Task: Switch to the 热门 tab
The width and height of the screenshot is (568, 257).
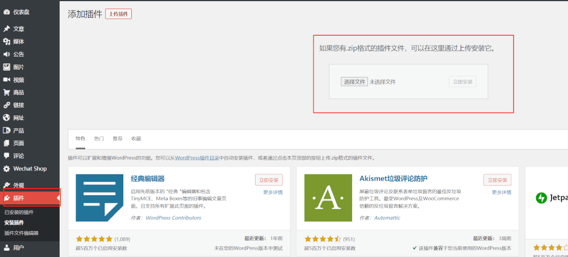Action: point(99,139)
